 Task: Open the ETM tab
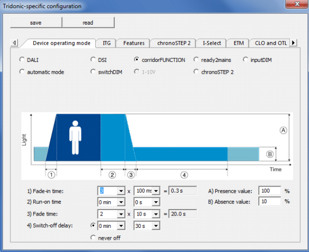(238, 43)
